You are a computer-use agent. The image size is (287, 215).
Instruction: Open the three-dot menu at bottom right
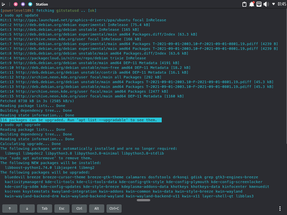click(279, 208)
